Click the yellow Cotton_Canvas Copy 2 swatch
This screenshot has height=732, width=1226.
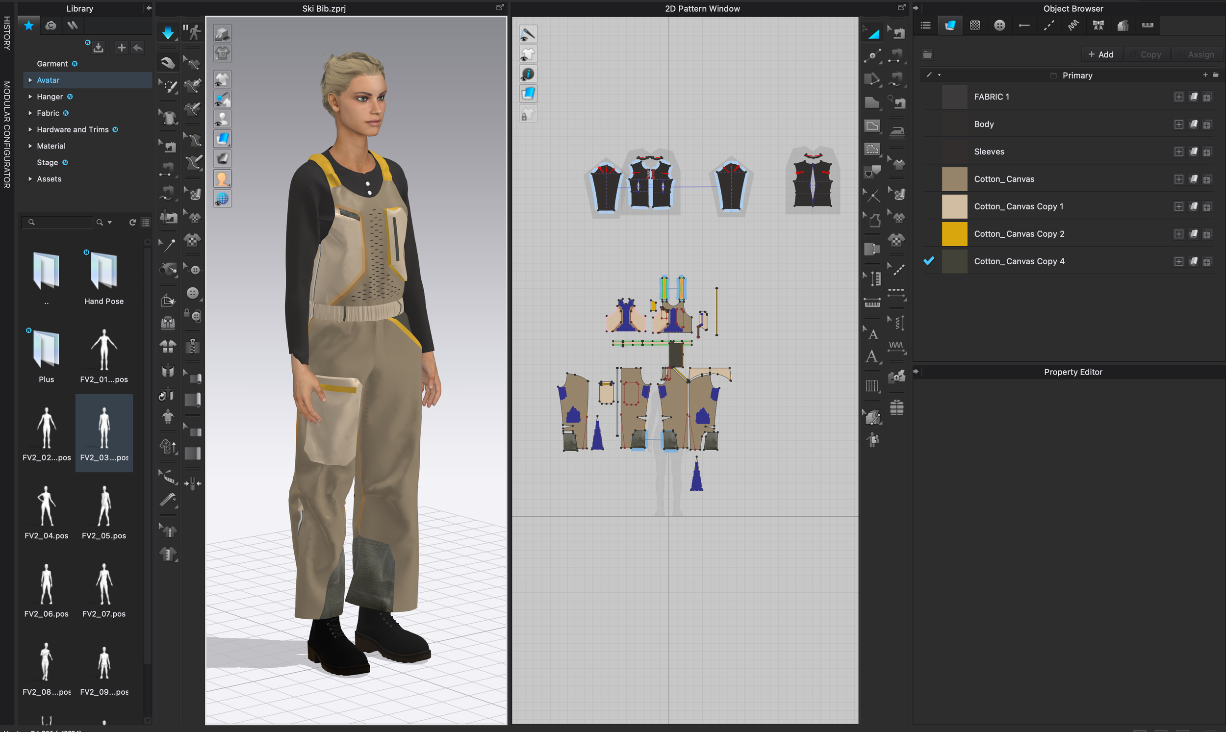tap(954, 233)
